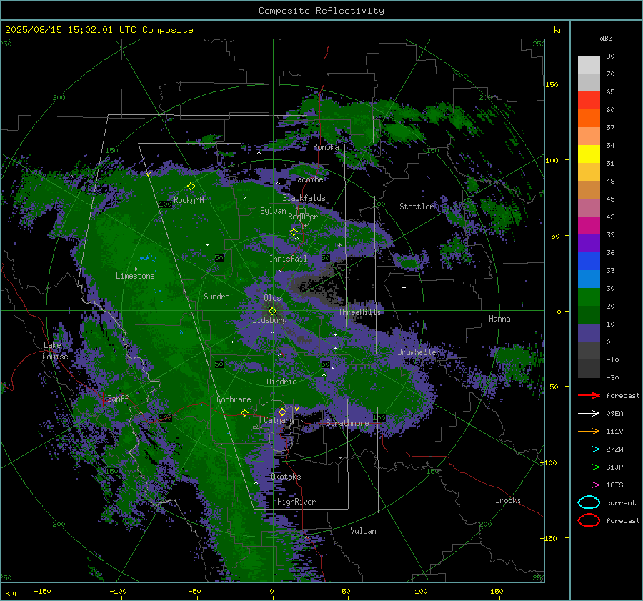Click the Olds label
This screenshot has width=643, height=601.
(x=272, y=298)
